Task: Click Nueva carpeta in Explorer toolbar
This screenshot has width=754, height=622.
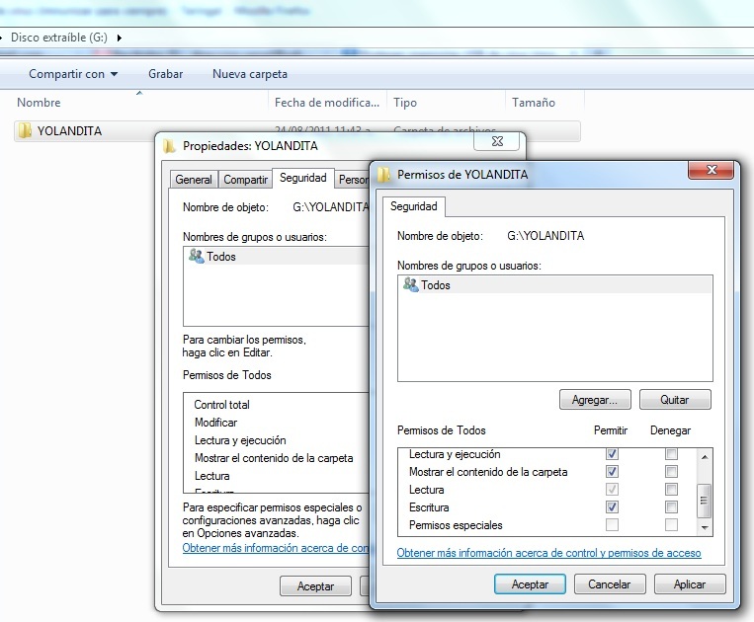Action: pyautogui.click(x=250, y=74)
